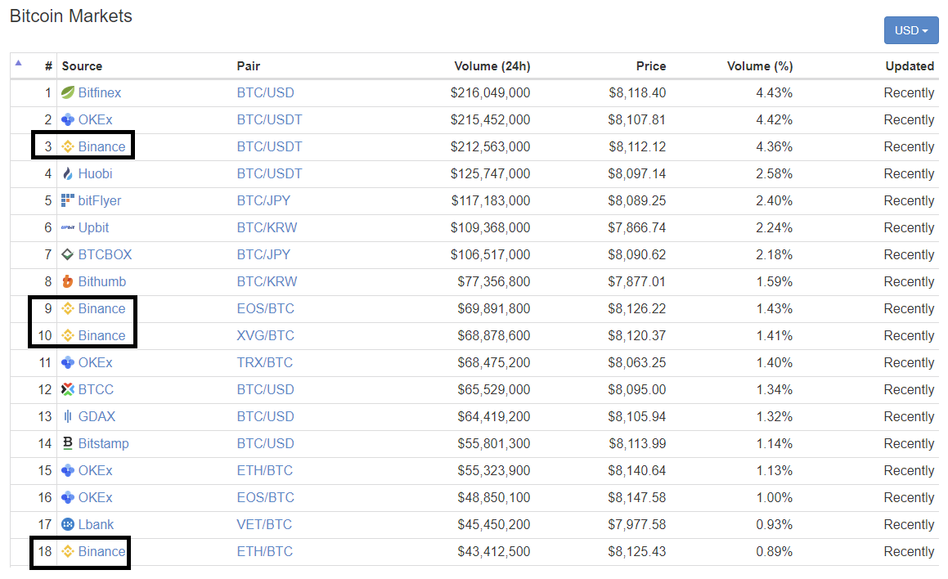Open the Binance link in row 3
948x579 pixels.
pyautogui.click(x=102, y=146)
